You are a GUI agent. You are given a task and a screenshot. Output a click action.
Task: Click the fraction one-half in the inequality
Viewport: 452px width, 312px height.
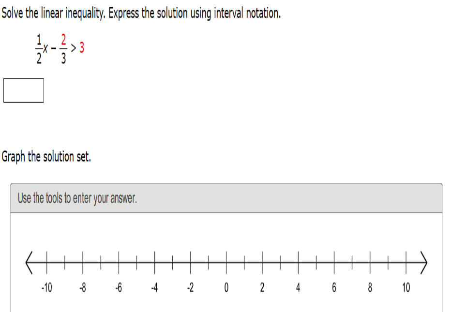tap(38, 48)
